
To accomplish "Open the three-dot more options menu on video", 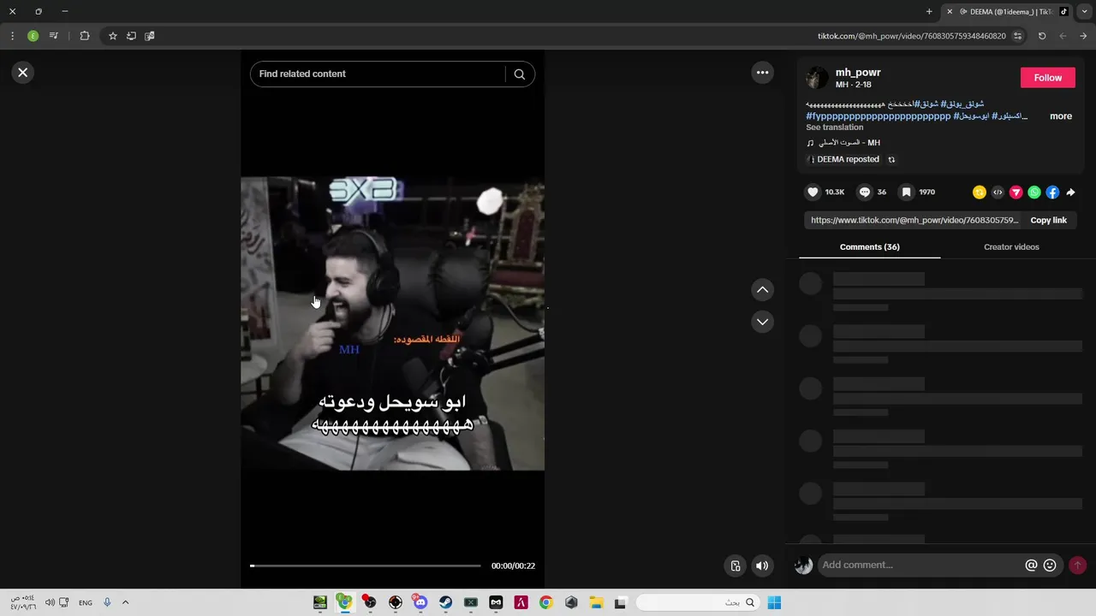I will point(762,73).
